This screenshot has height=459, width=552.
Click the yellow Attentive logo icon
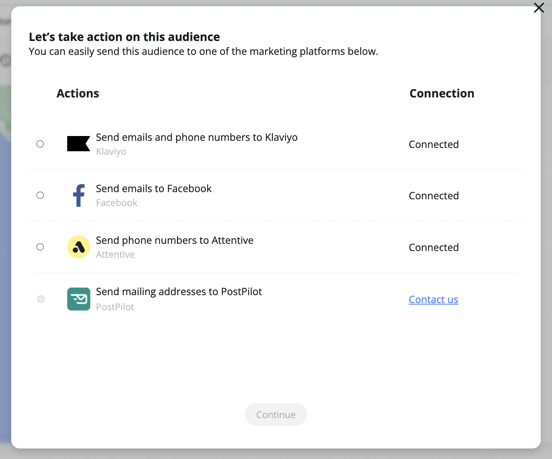click(79, 247)
